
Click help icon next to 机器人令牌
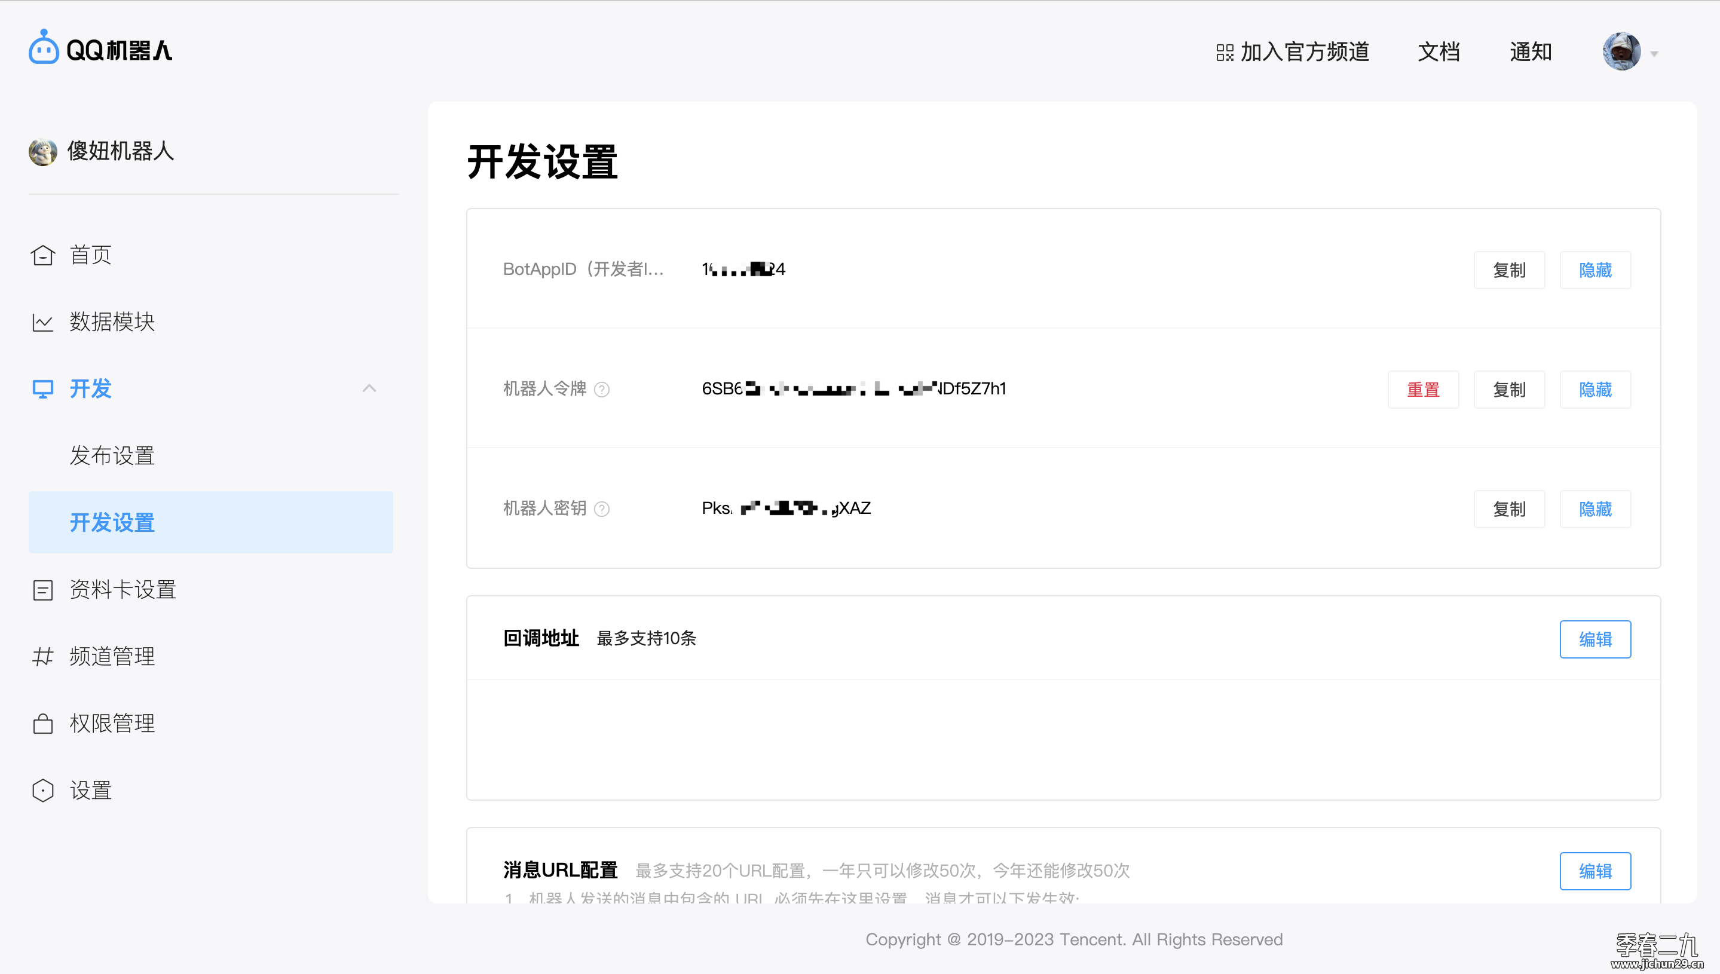[601, 390]
